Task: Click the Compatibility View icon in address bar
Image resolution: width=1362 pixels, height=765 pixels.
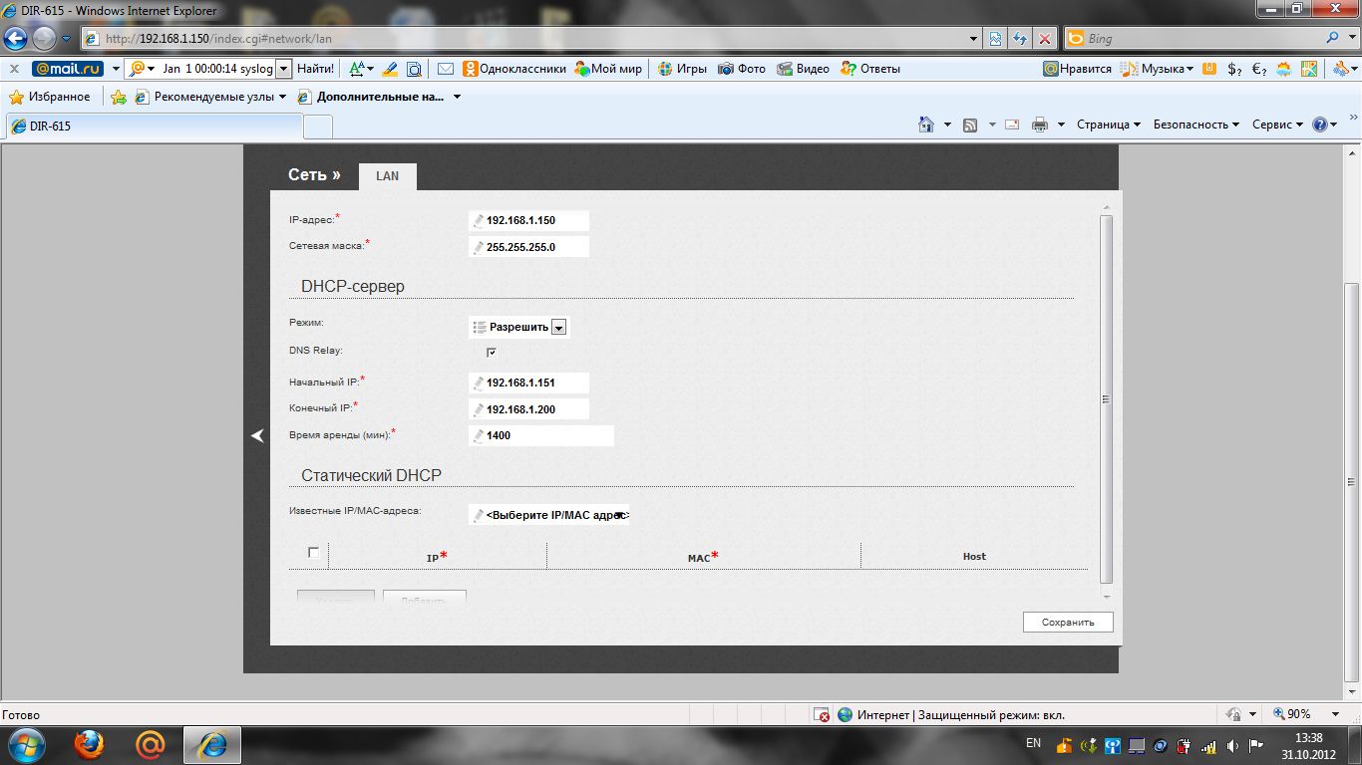Action: [995, 39]
